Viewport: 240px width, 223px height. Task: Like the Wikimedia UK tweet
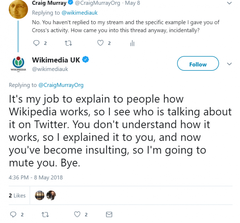[77, 214]
